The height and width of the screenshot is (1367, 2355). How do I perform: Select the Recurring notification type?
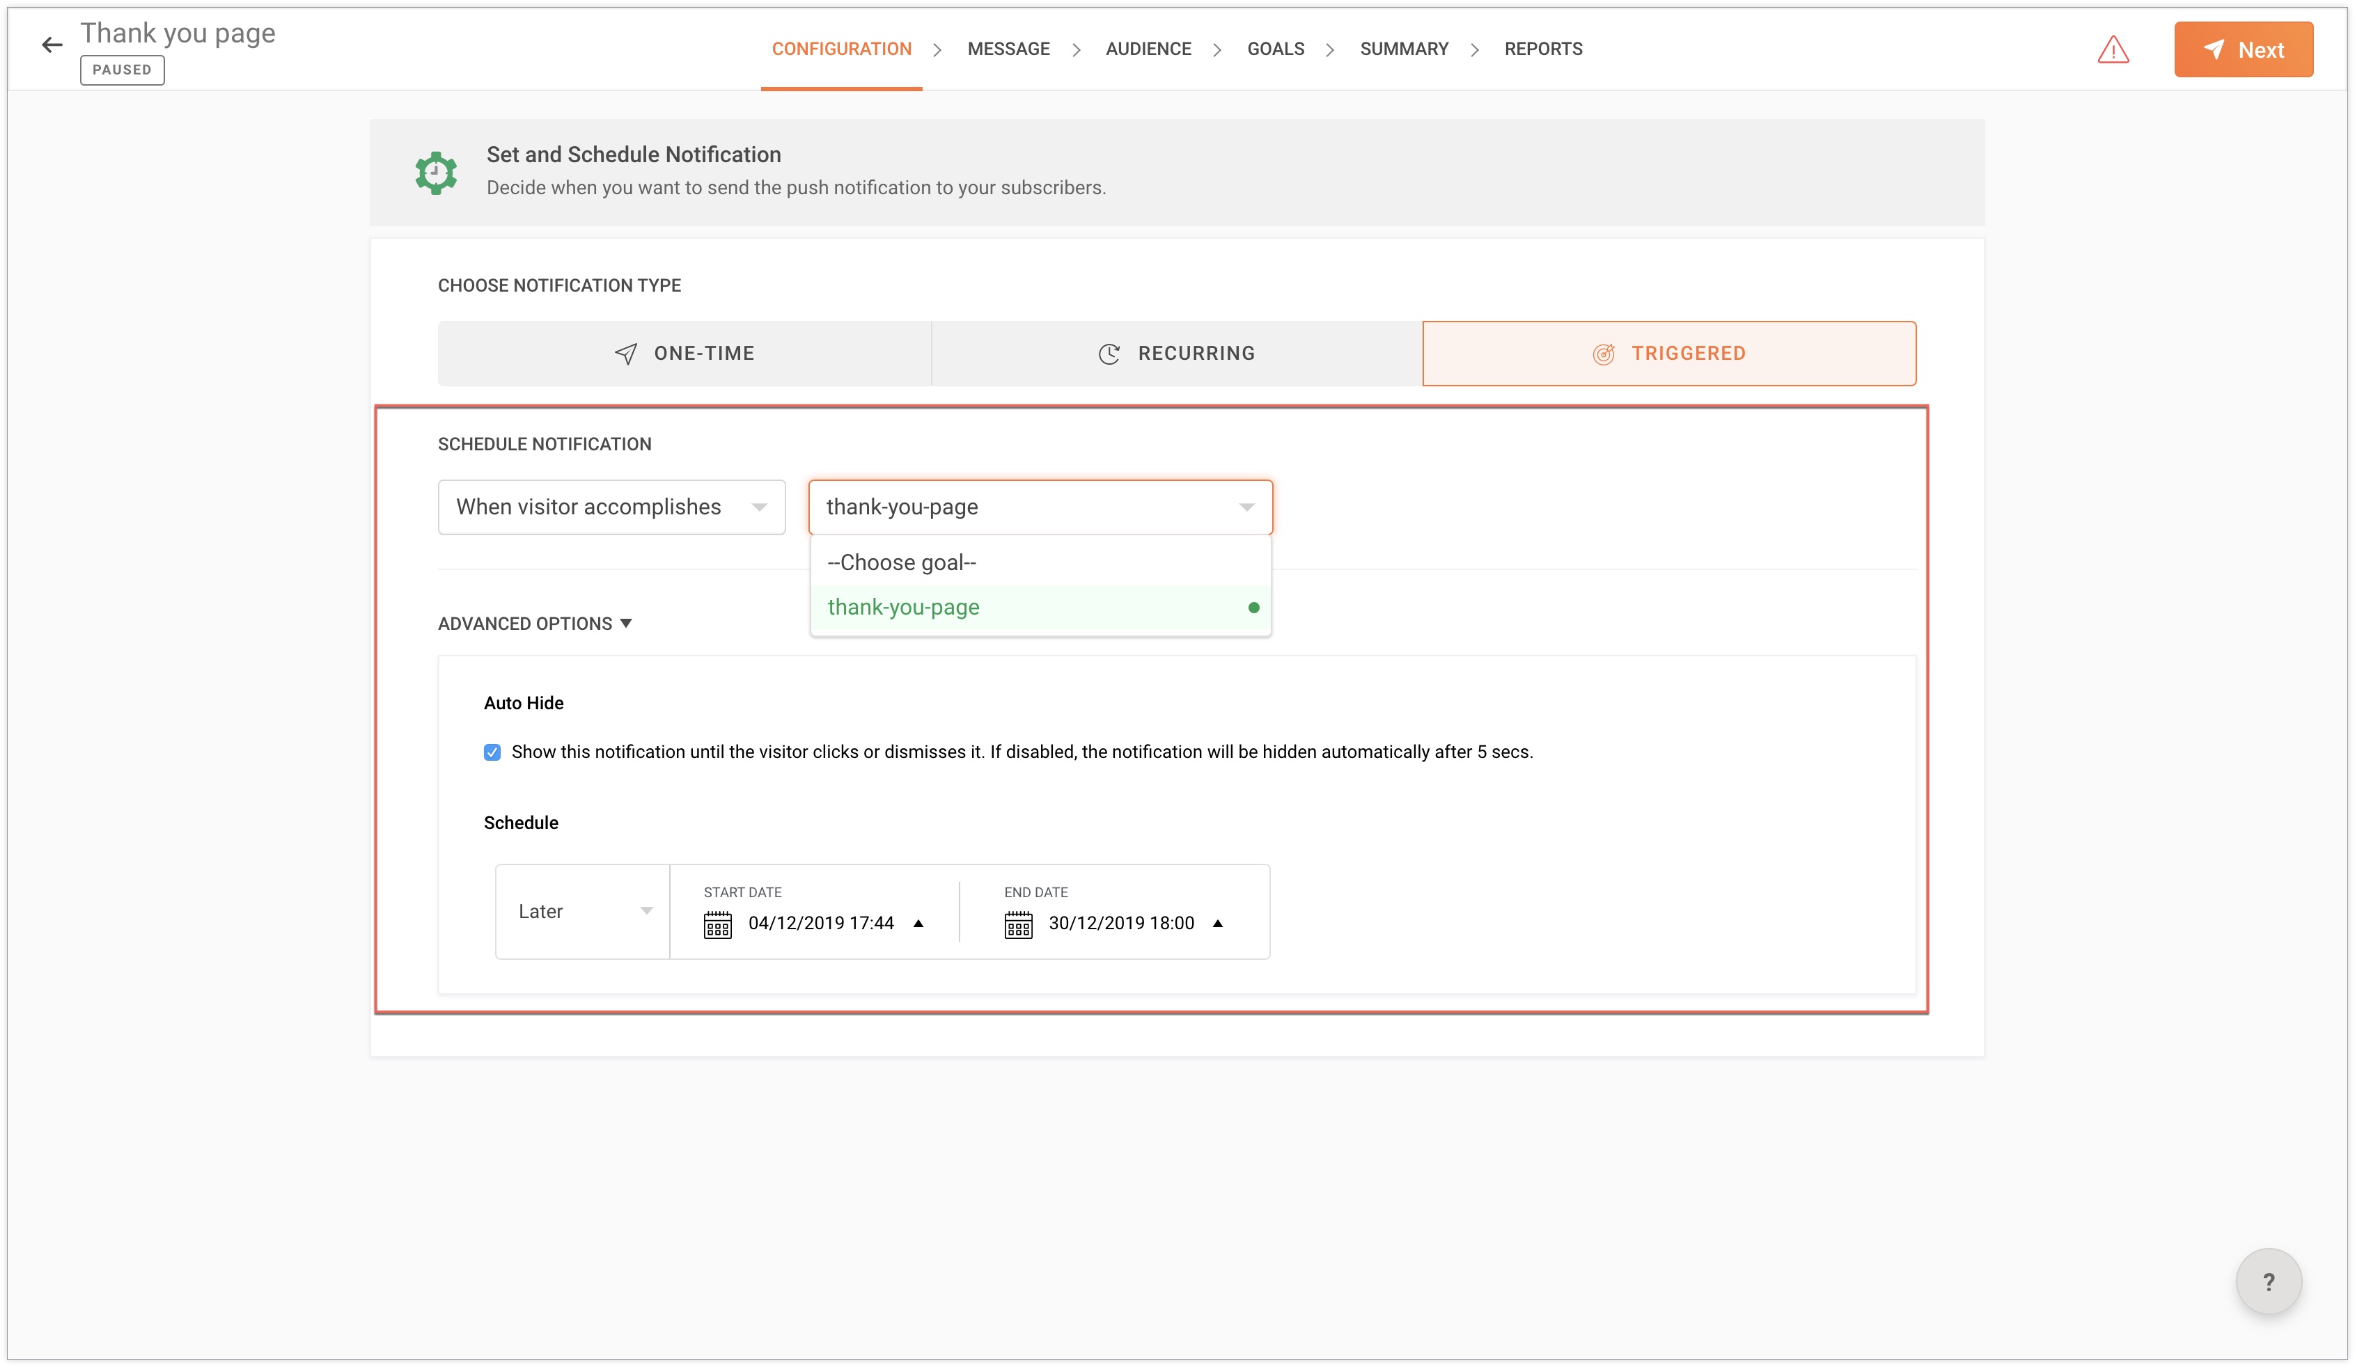[1177, 353]
